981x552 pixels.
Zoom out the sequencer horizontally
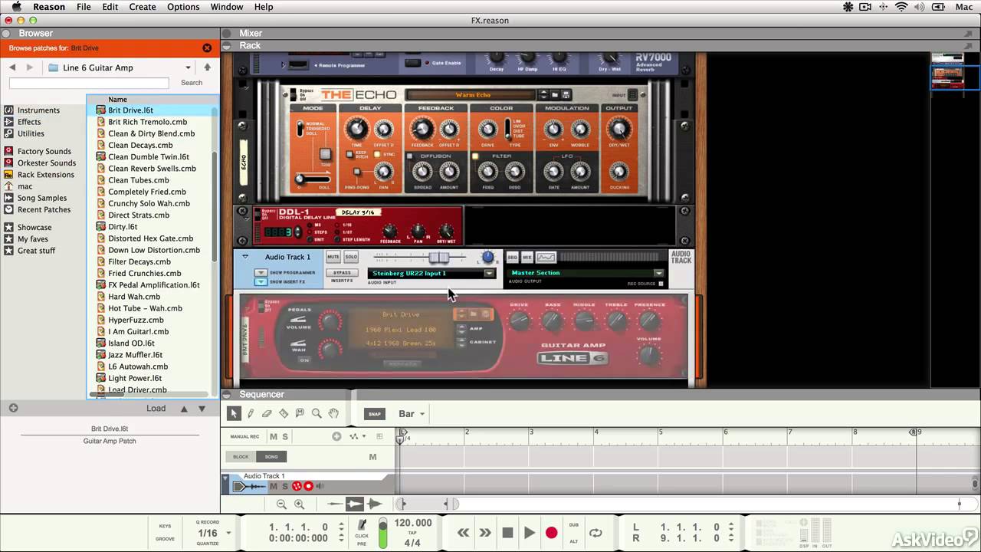(x=281, y=504)
